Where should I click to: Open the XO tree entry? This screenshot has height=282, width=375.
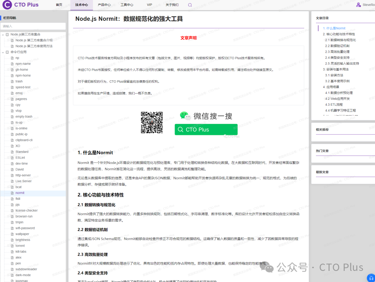pos(18,146)
